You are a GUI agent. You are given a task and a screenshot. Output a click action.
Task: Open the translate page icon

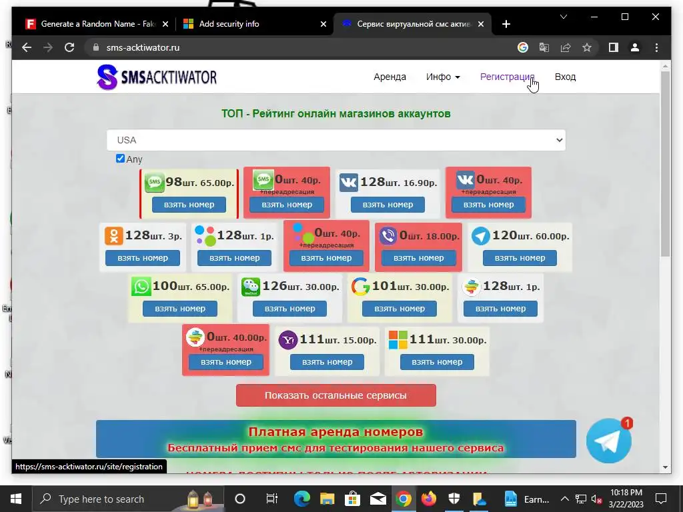click(x=544, y=47)
